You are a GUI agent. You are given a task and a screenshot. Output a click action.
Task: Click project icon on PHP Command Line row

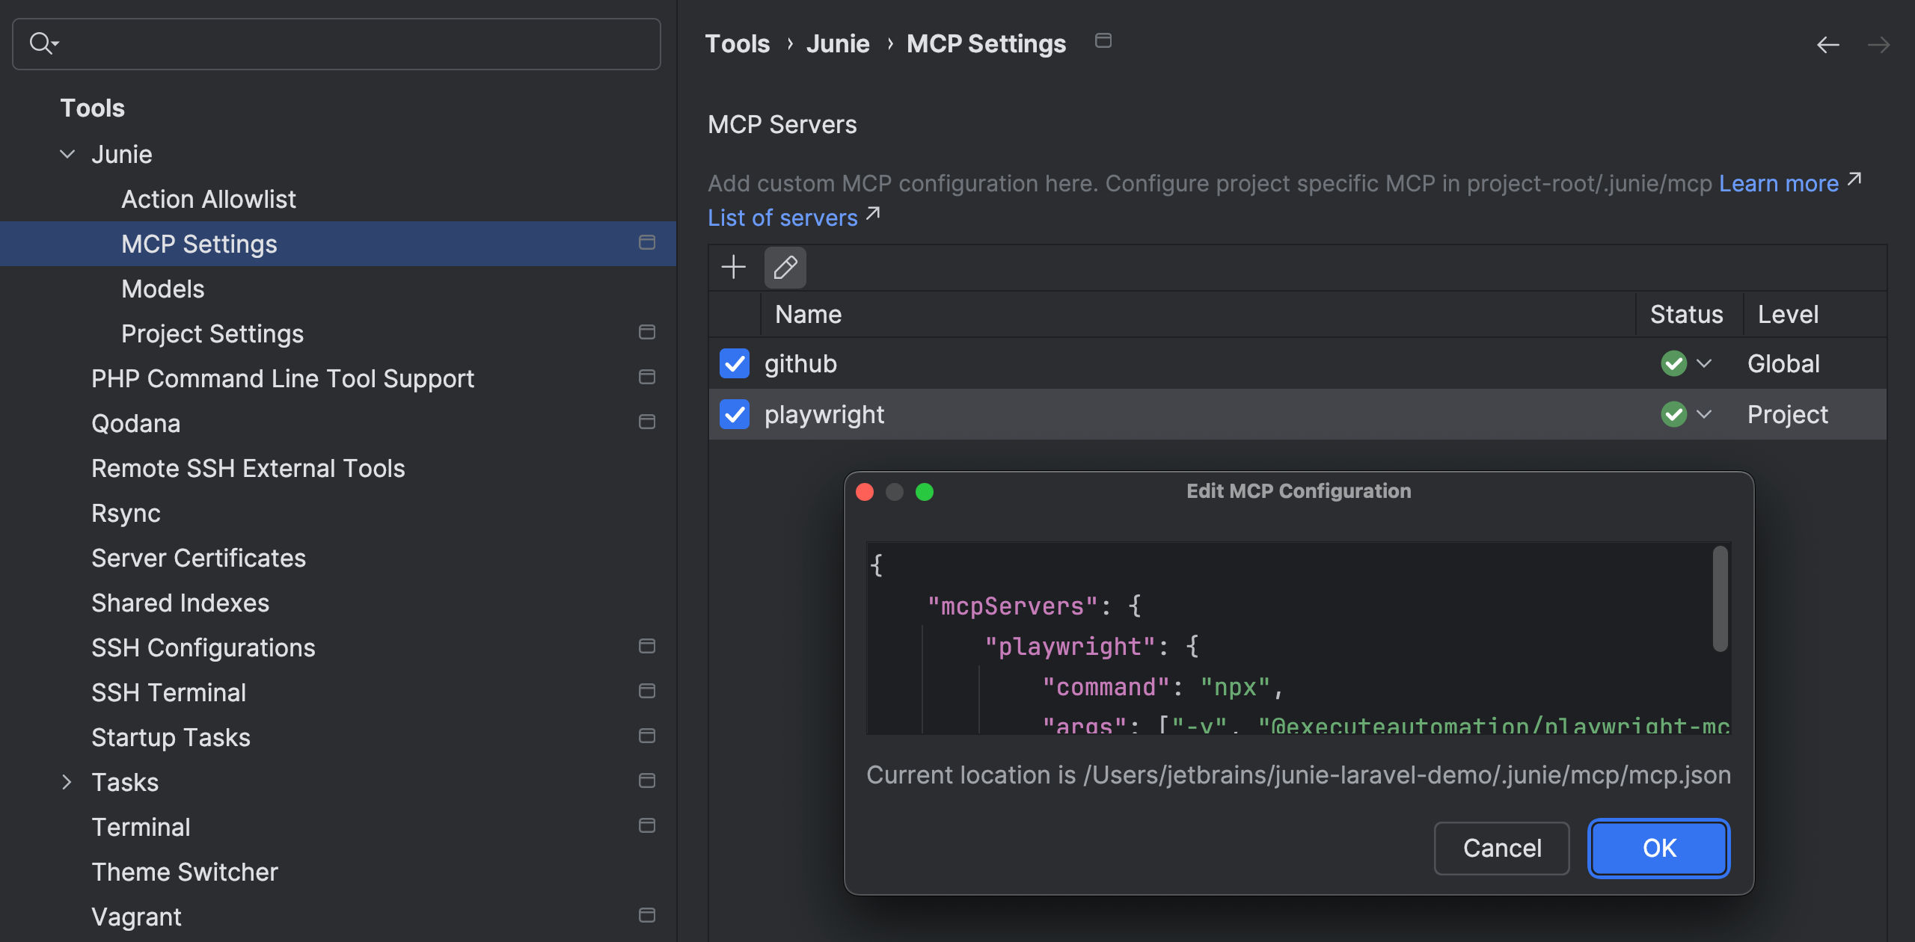pos(647,377)
